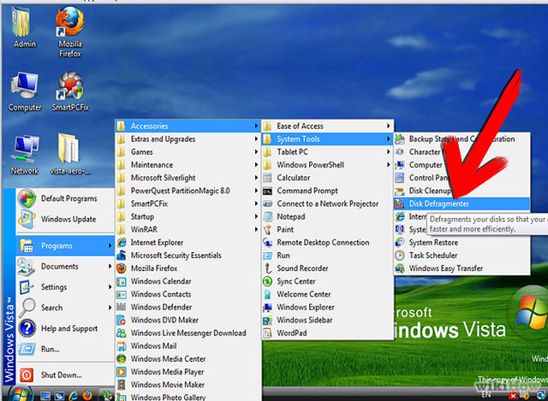548x401 pixels.
Task: Launch Disk Cleanup from System Tools
Action: (462, 191)
